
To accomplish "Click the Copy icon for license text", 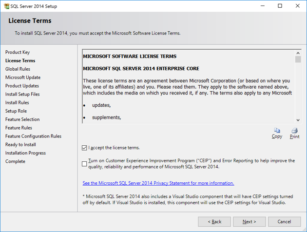I will (277, 131).
